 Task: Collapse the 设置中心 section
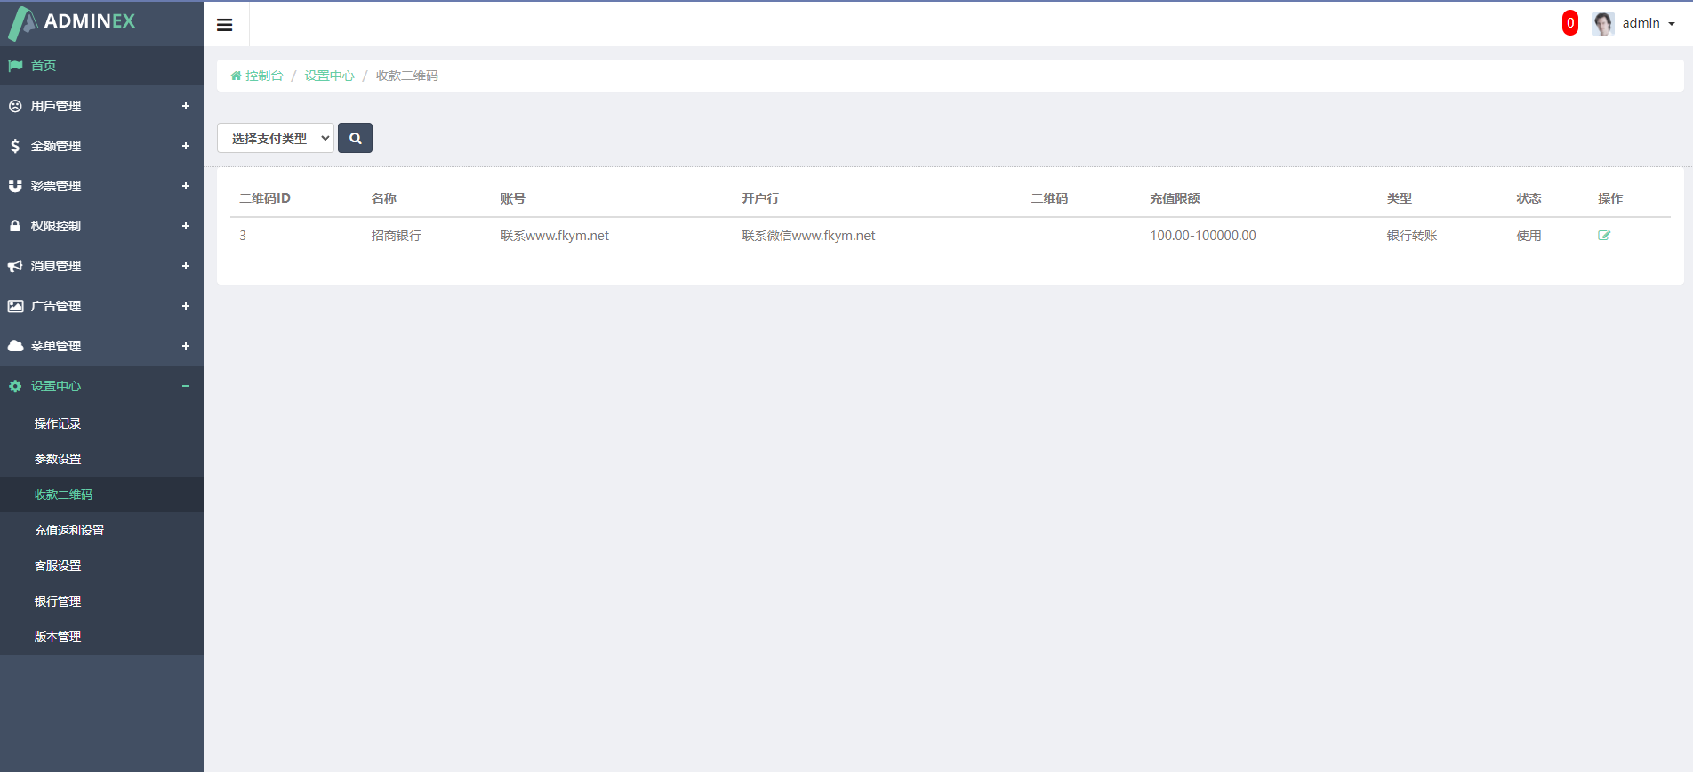point(186,386)
